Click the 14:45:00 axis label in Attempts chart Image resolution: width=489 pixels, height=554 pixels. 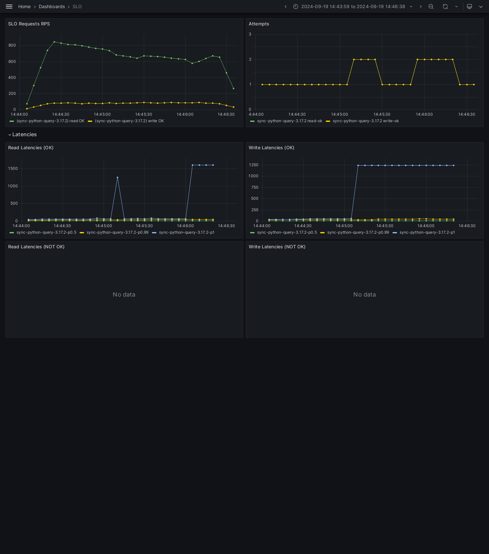pyautogui.click(x=339, y=114)
